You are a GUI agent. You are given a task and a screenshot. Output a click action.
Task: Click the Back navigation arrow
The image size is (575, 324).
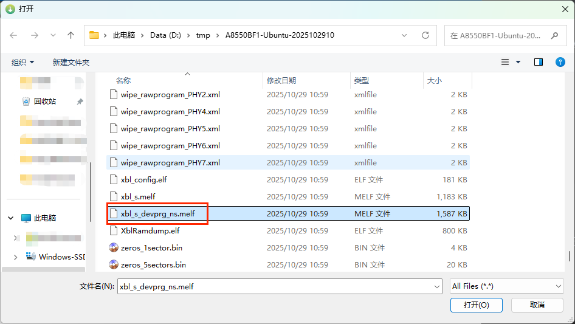14,35
